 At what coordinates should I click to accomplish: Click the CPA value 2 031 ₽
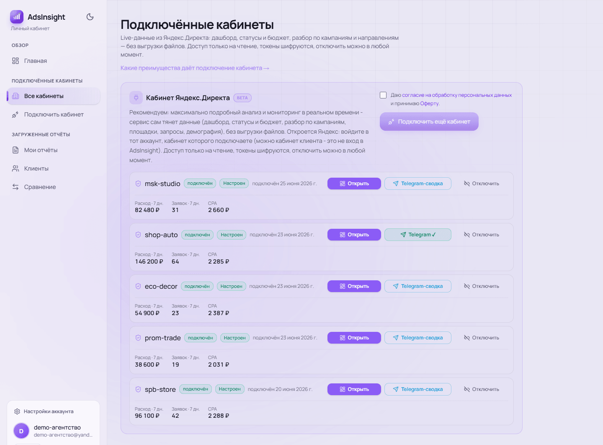[x=219, y=365]
